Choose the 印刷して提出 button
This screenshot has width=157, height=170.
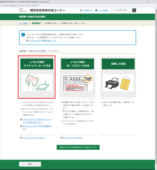click(118, 64)
